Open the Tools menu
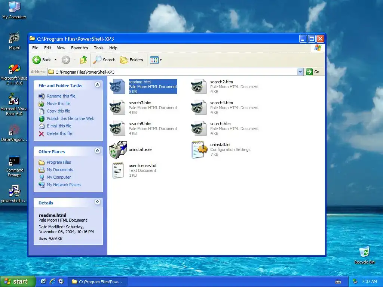The image size is (383, 287). click(99, 48)
